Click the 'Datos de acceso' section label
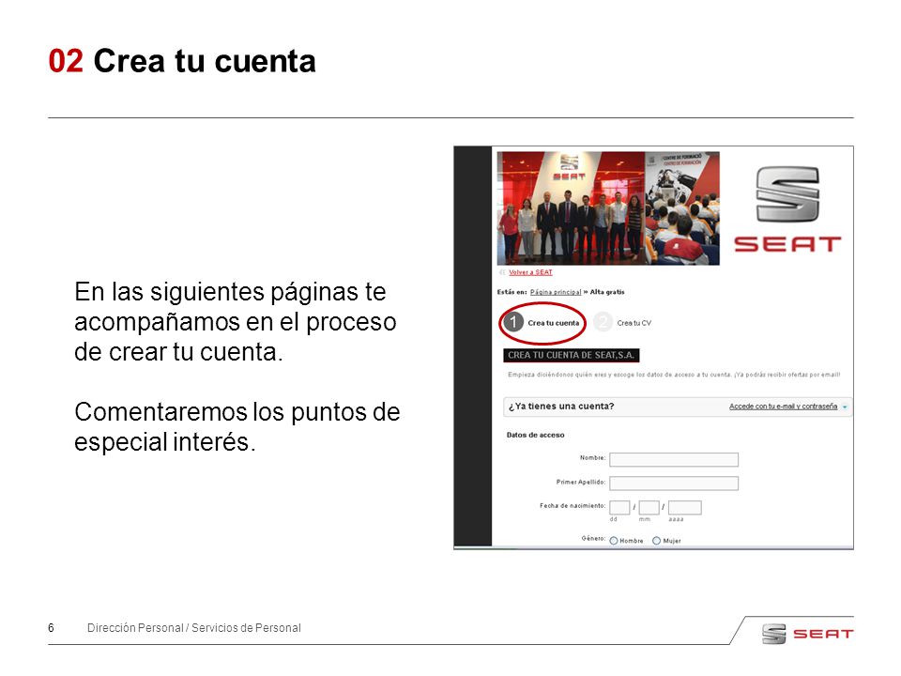Viewport: 901px width, 676px height. pos(536,435)
